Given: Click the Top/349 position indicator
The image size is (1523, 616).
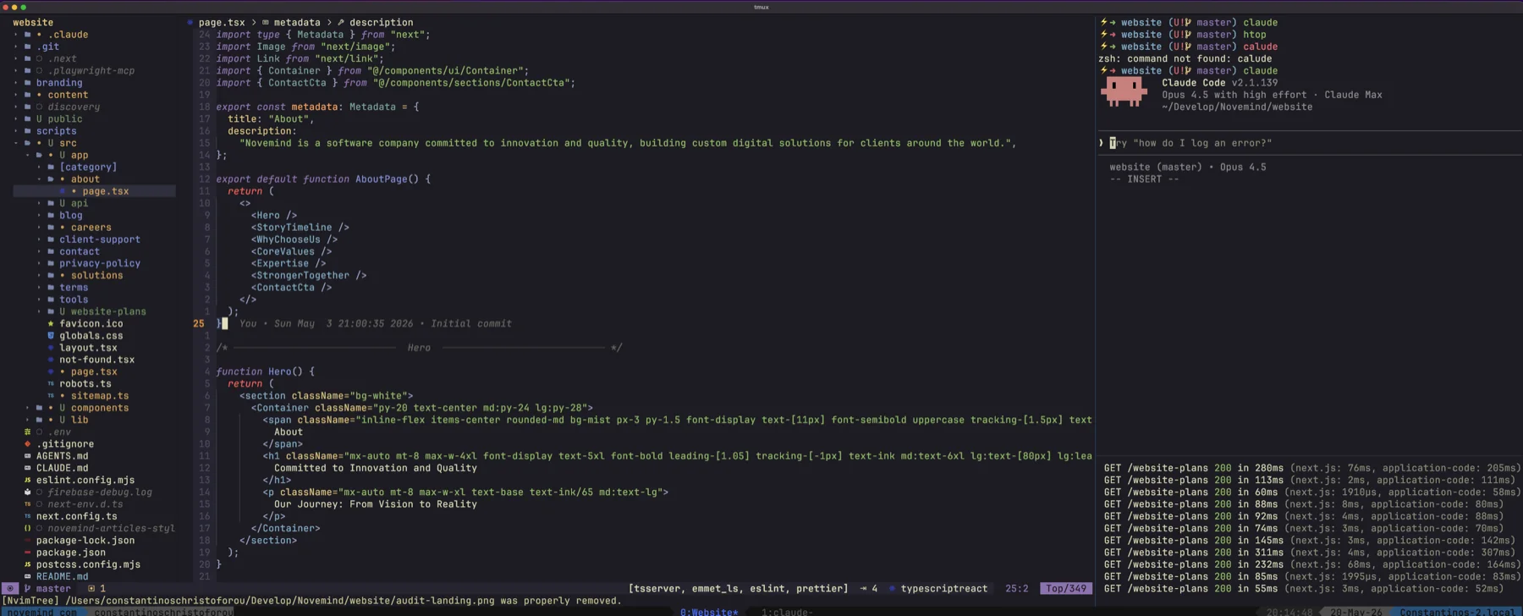Looking at the screenshot, I should pyautogui.click(x=1066, y=588).
